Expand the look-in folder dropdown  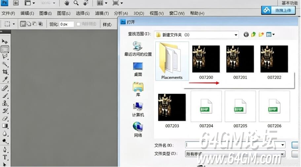(236, 35)
